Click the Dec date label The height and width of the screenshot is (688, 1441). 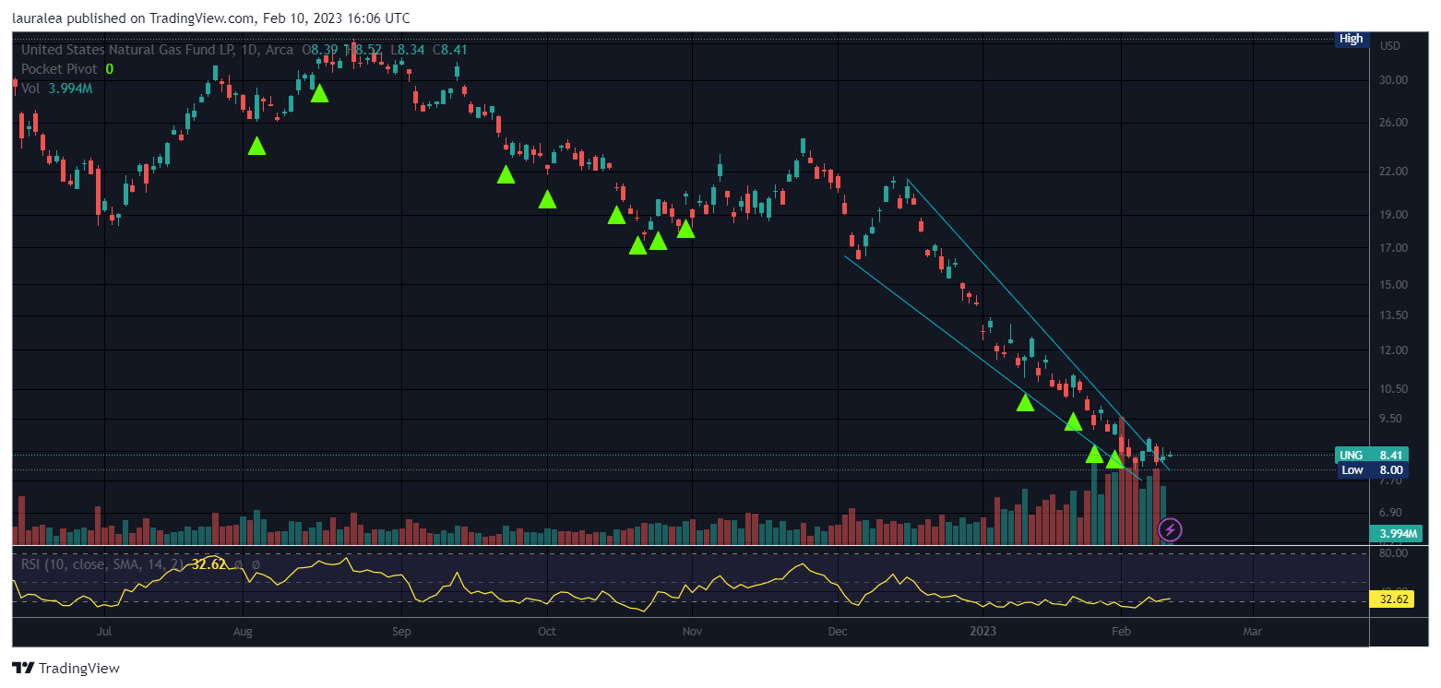tap(838, 633)
